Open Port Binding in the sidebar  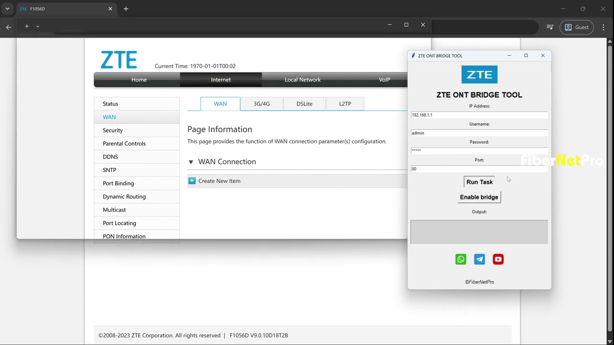[137, 184]
